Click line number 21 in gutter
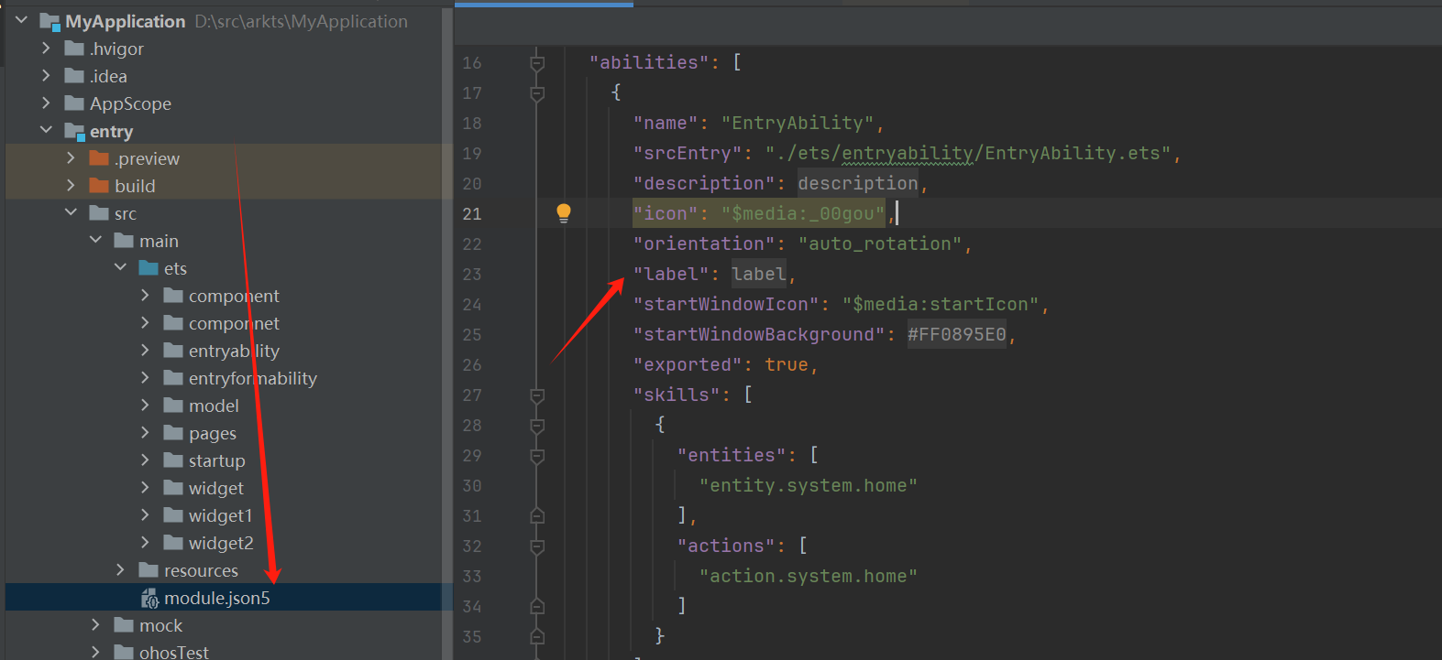 tap(472, 213)
